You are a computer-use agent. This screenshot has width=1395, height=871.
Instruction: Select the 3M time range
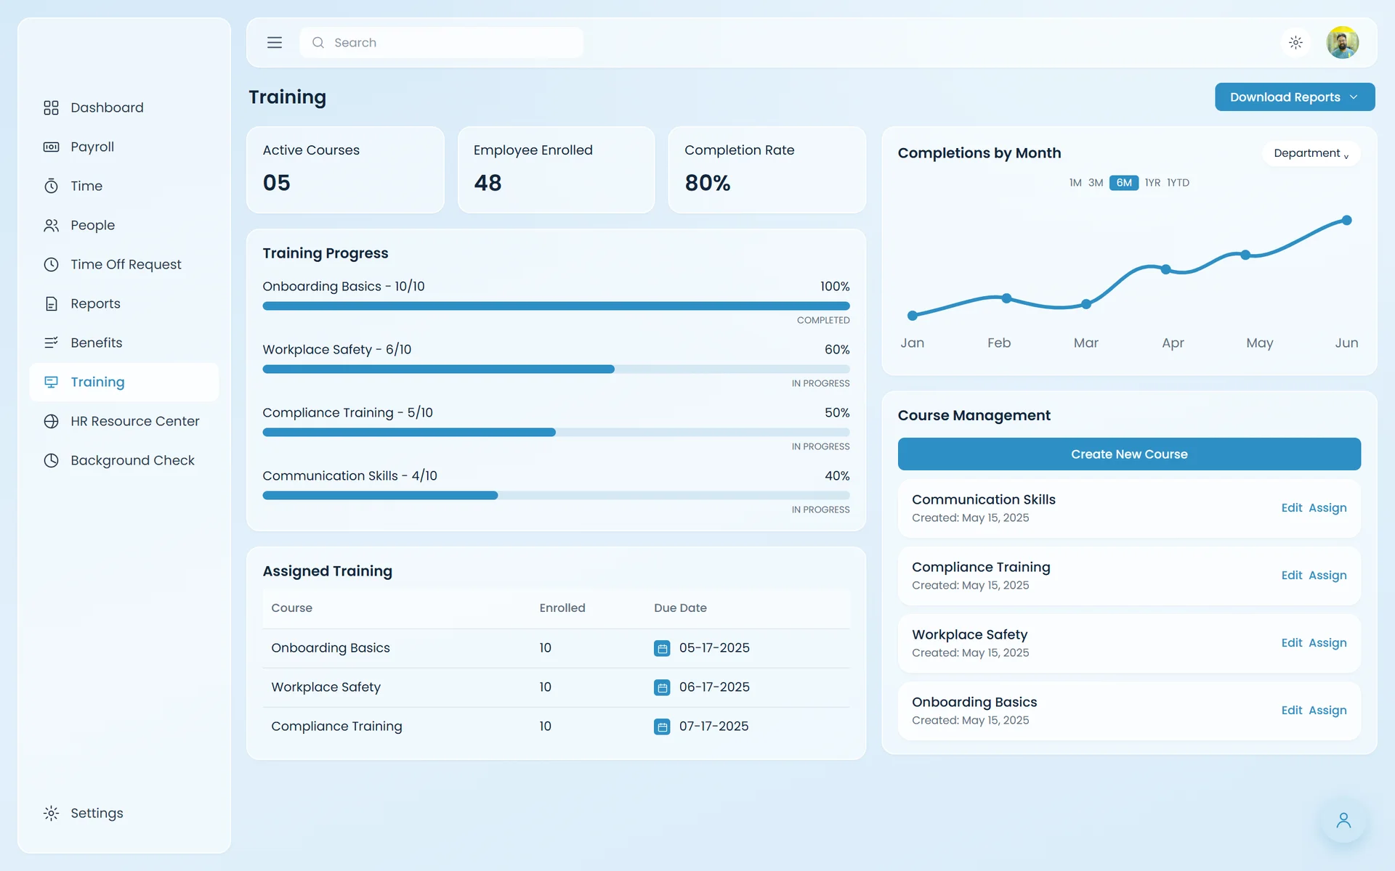(1096, 183)
